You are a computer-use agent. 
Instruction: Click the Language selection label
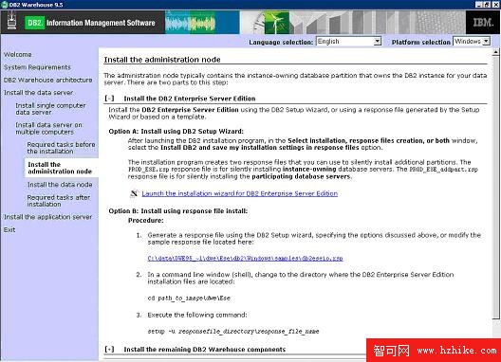[x=281, y=42]
